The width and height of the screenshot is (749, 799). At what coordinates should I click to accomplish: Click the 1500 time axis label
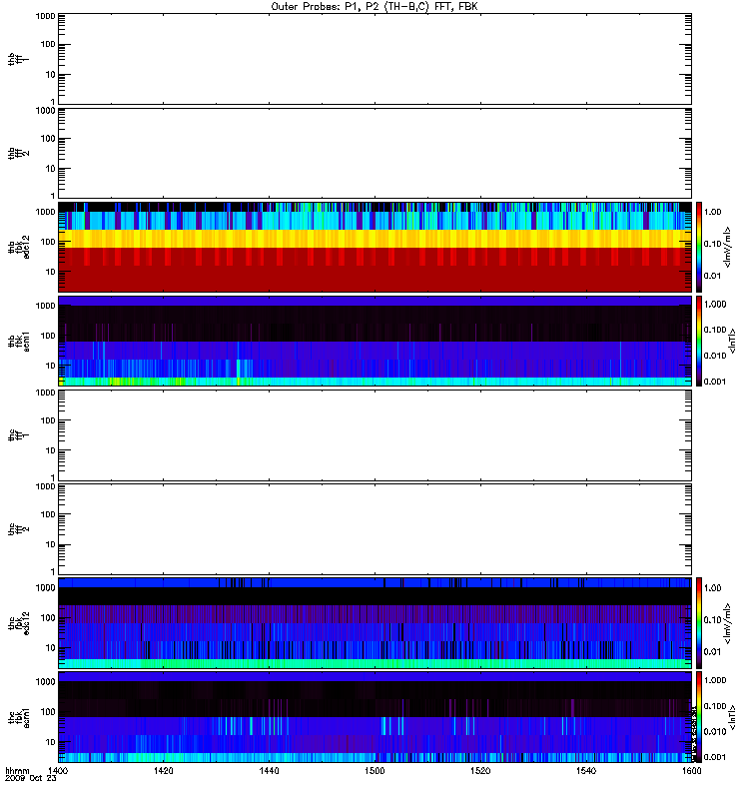click(x=374, y=770)
